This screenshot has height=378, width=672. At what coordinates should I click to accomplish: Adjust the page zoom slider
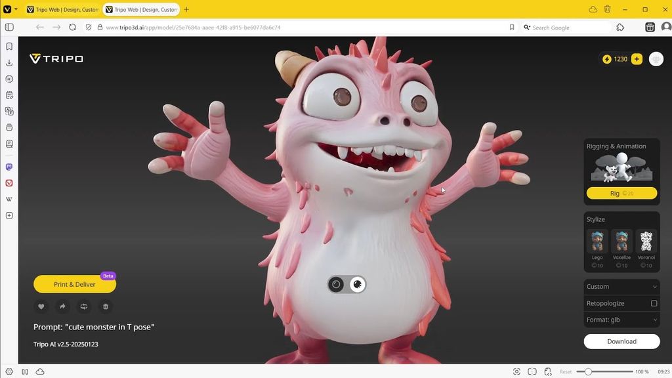[x=589, y=371]
